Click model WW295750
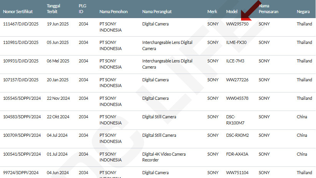Image resolution: width=316 pixels, height=178 pixels. [237, 24]
